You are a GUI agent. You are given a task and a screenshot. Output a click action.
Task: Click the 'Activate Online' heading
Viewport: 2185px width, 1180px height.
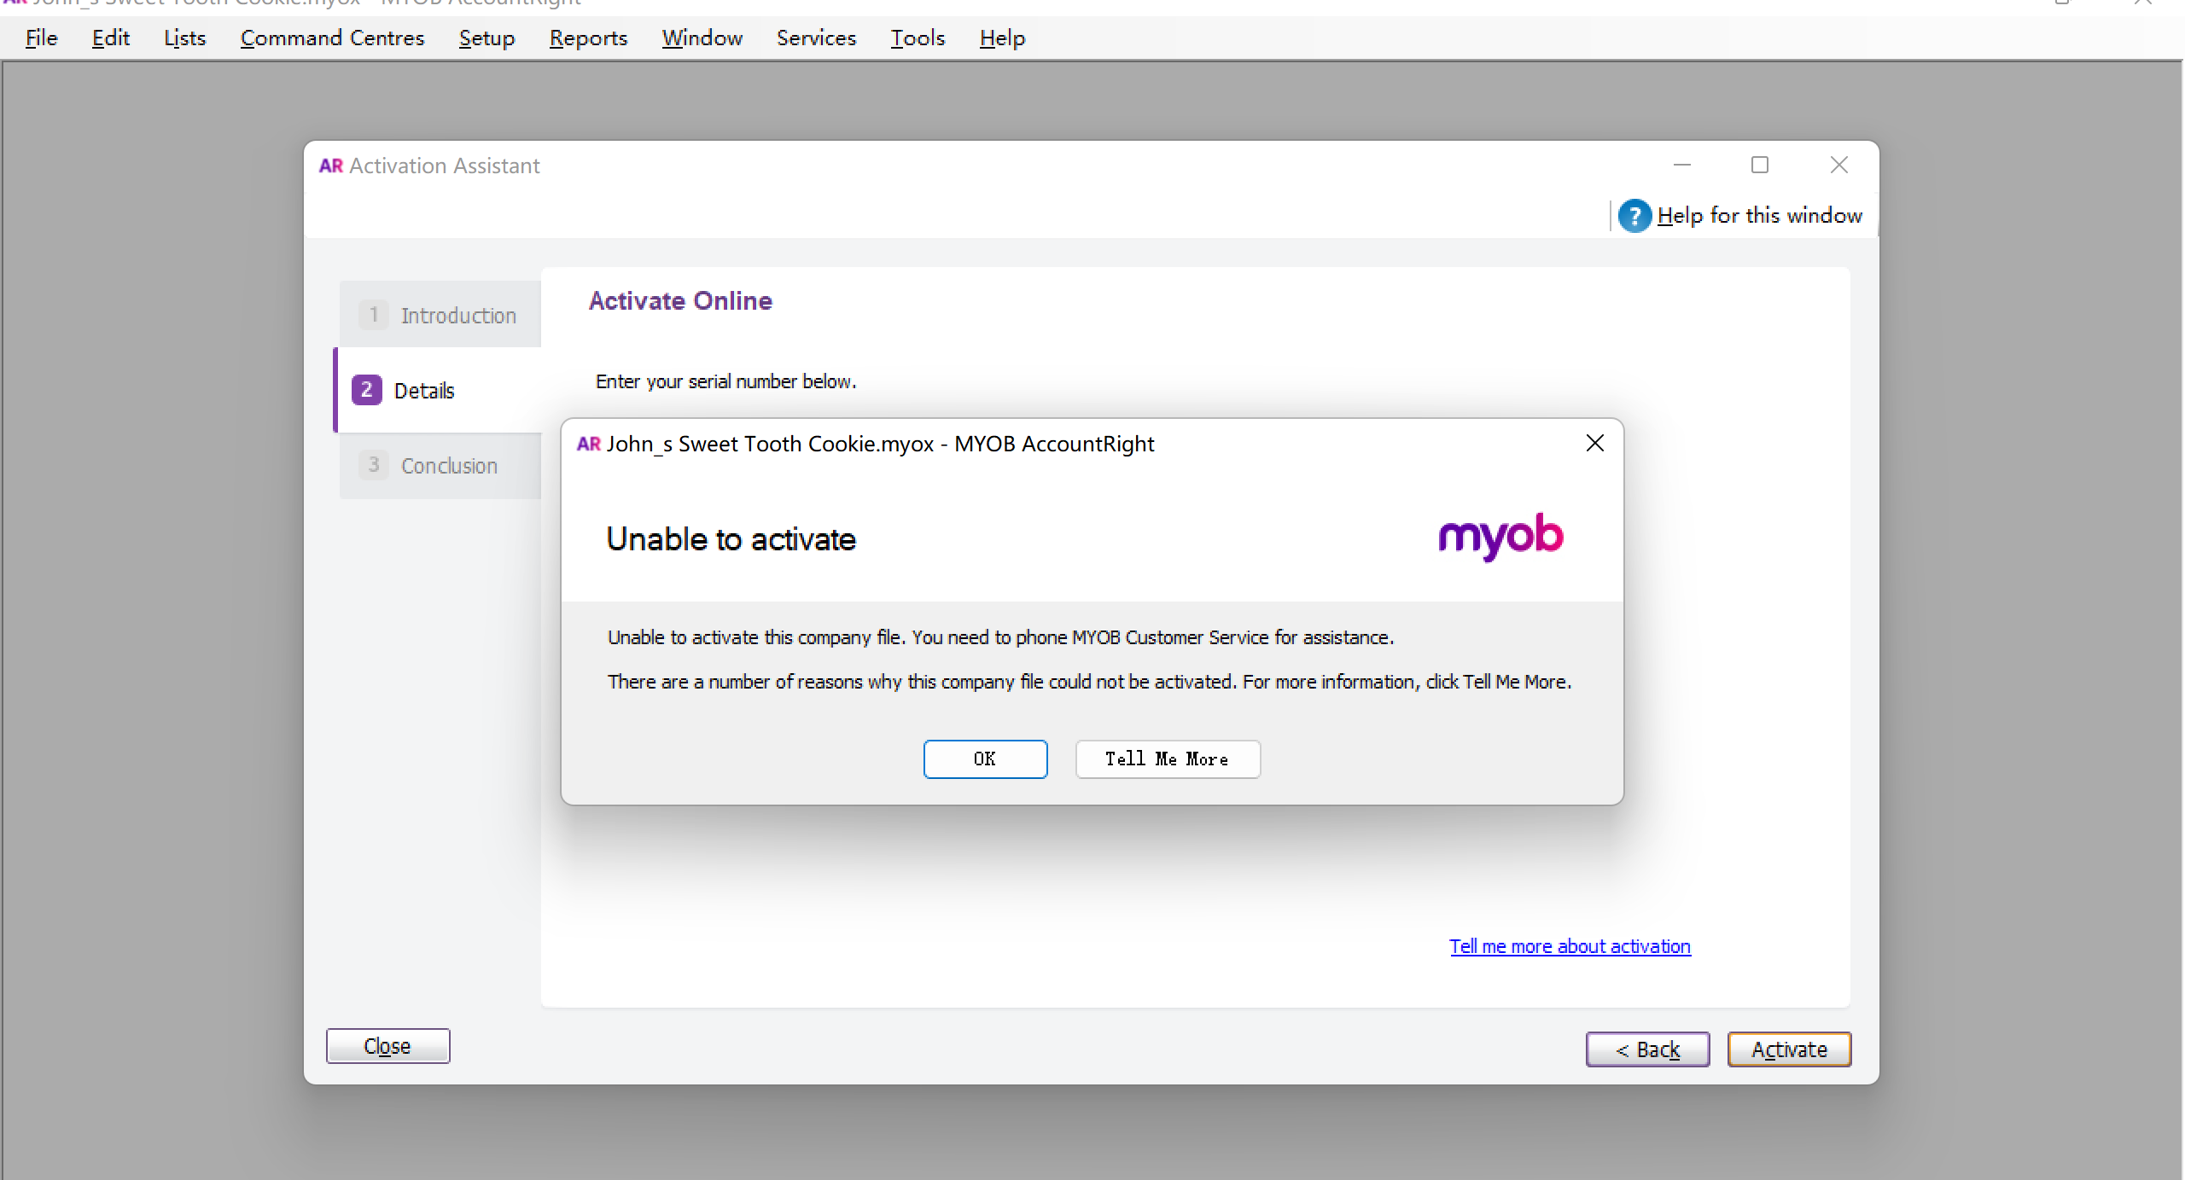(680, 300)
